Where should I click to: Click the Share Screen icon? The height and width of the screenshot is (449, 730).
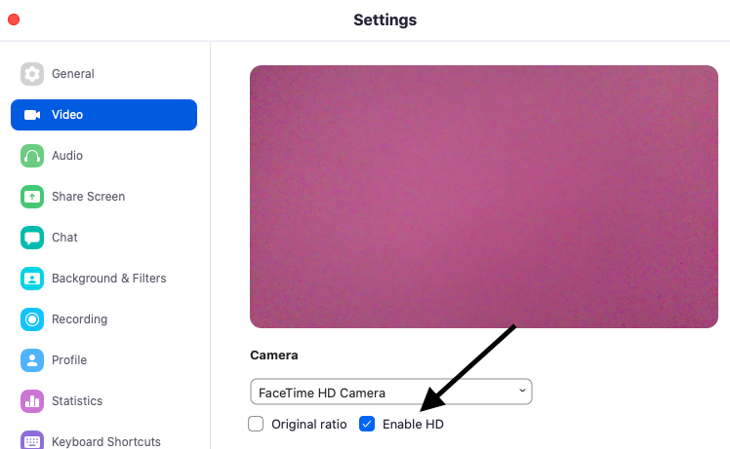click(32, 197)
